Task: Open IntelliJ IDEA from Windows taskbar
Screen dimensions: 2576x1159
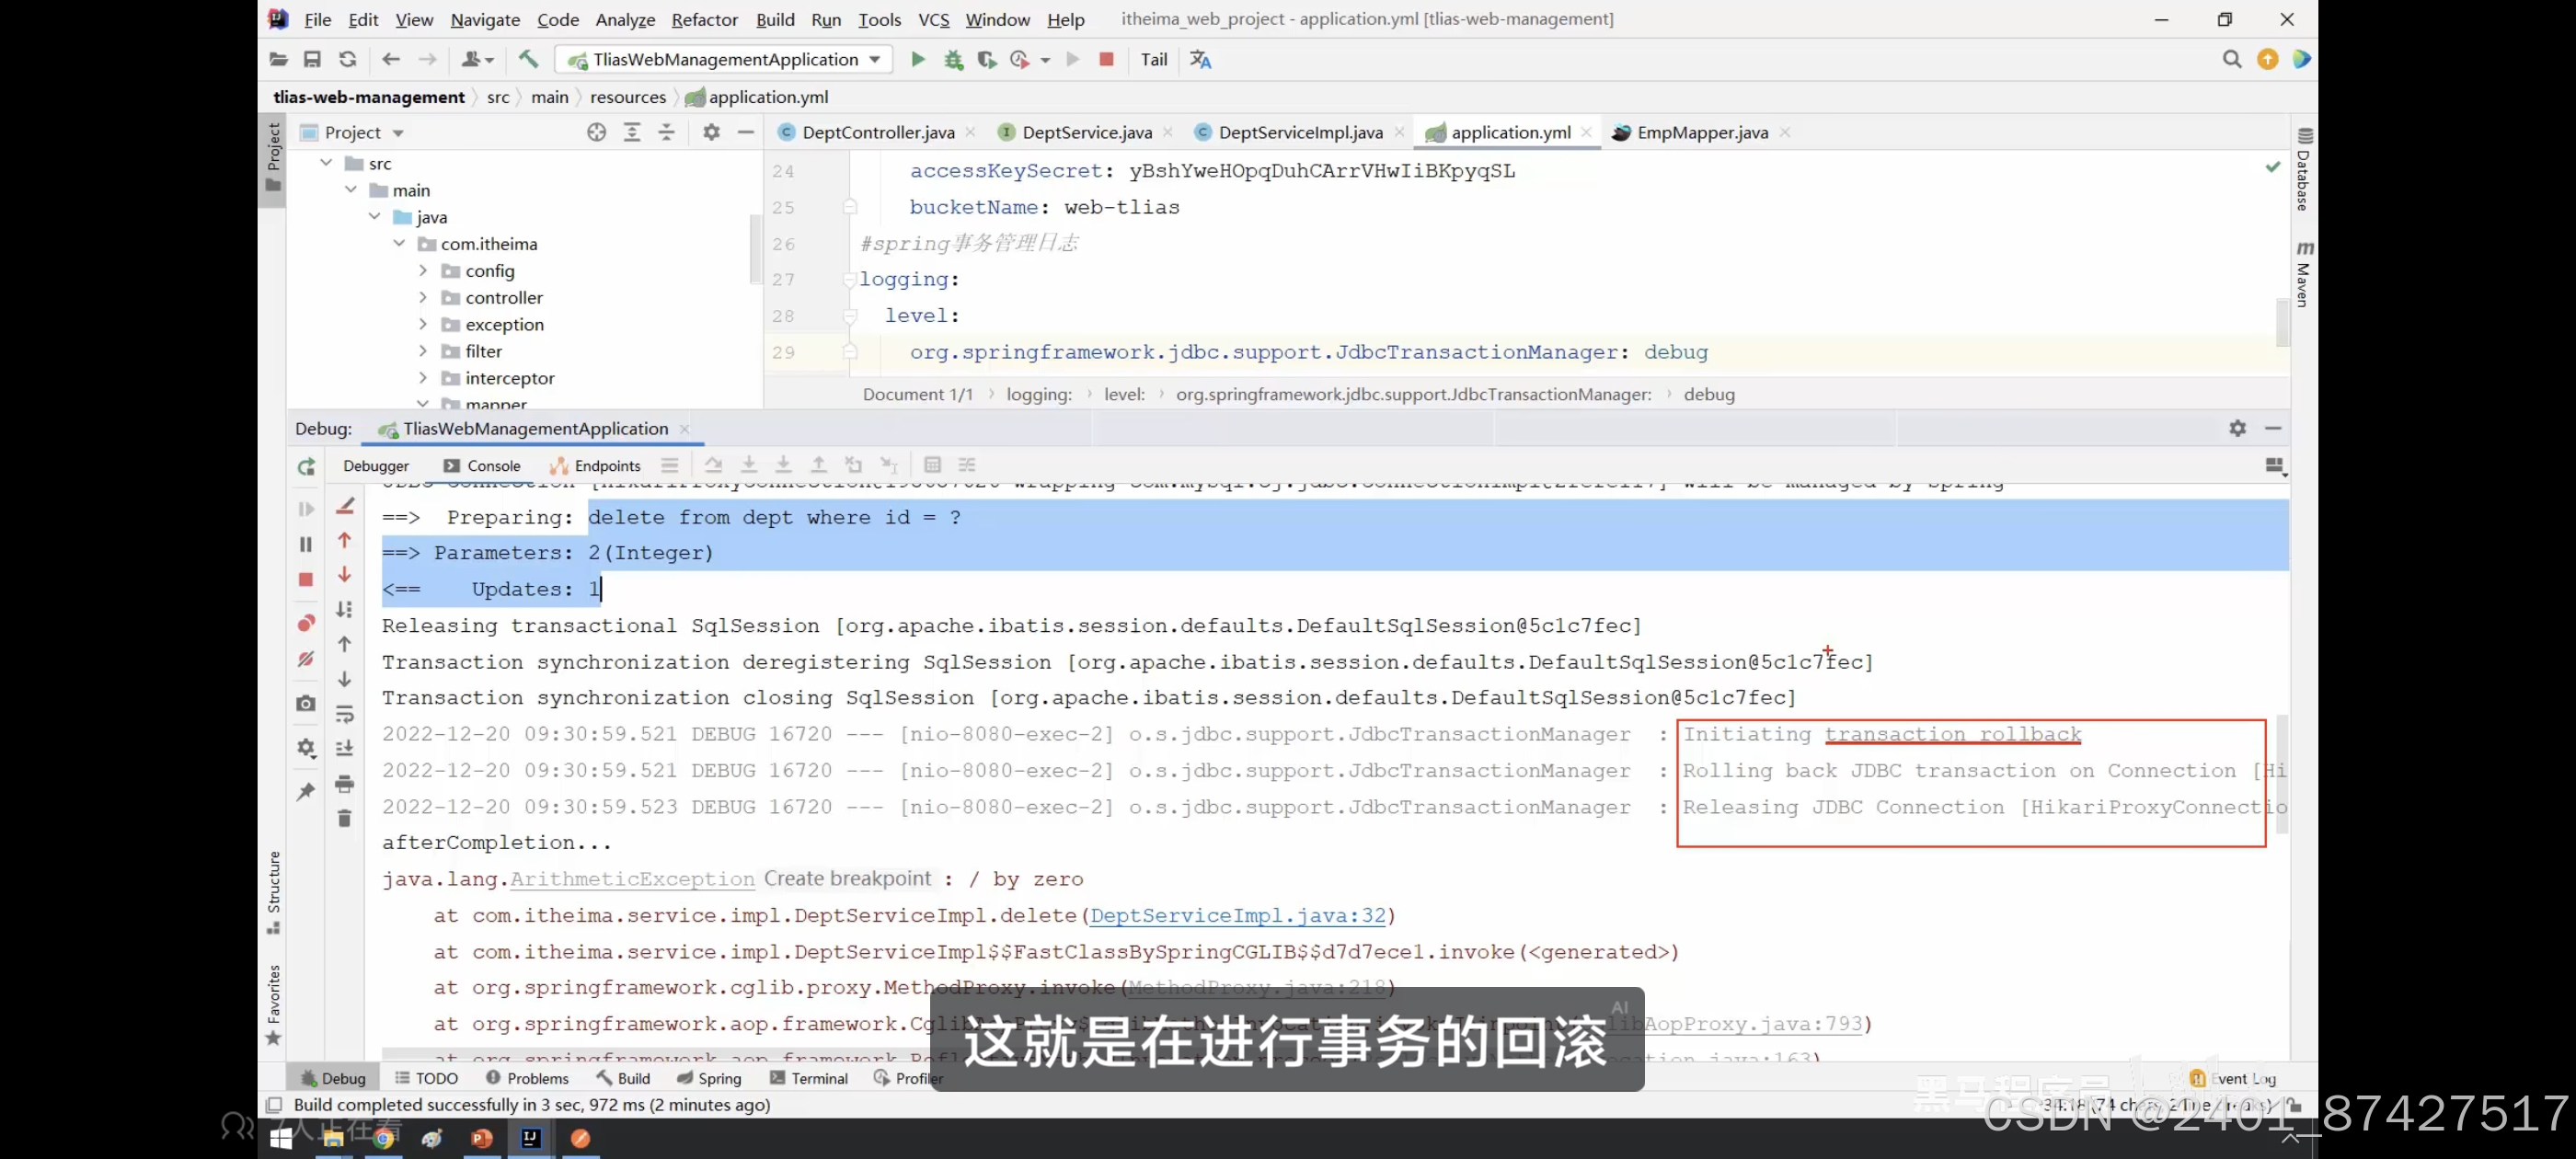Action: pos(530,1138)
